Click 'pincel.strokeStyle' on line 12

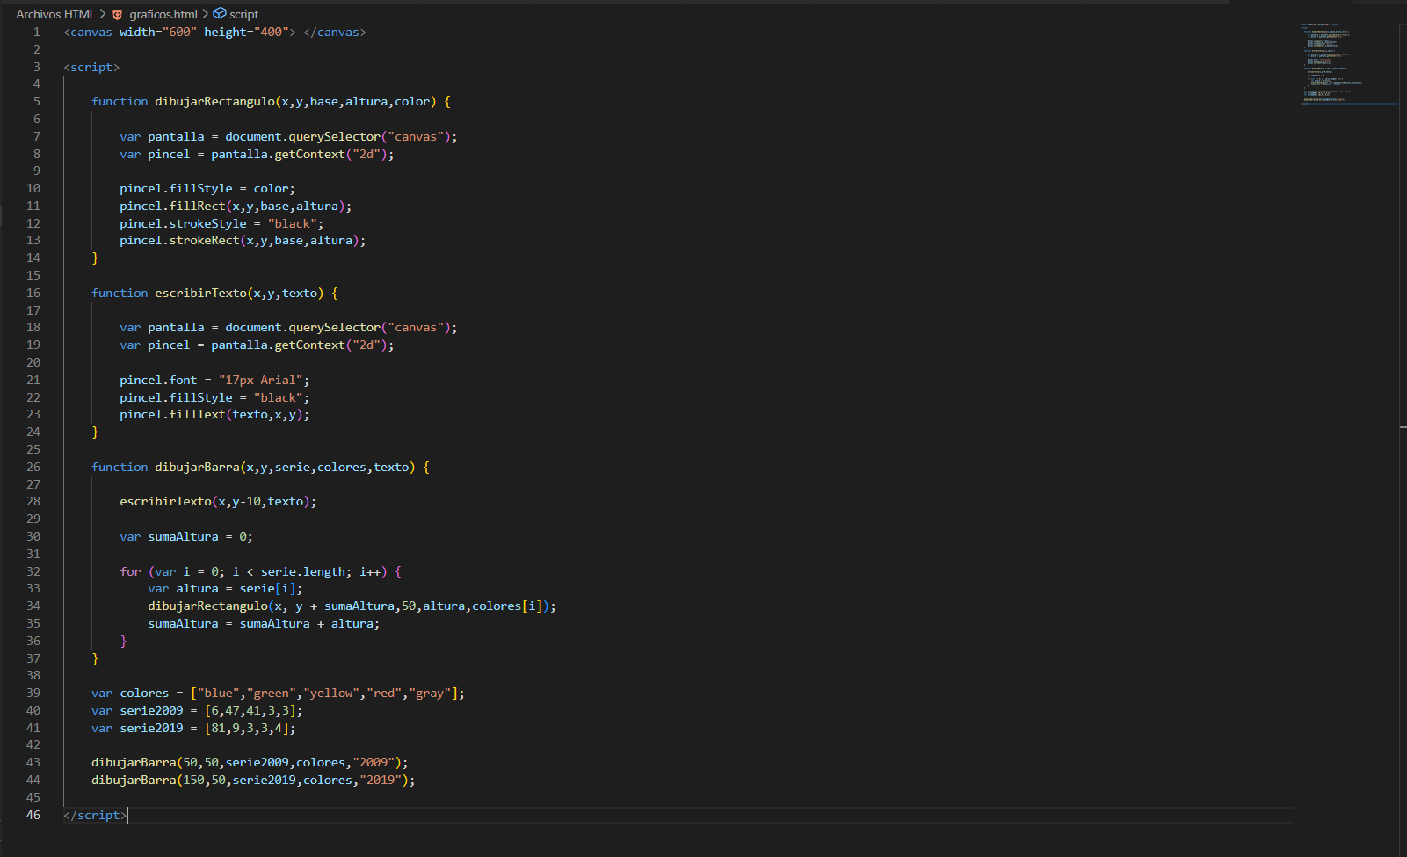click(x=183, y=223)
